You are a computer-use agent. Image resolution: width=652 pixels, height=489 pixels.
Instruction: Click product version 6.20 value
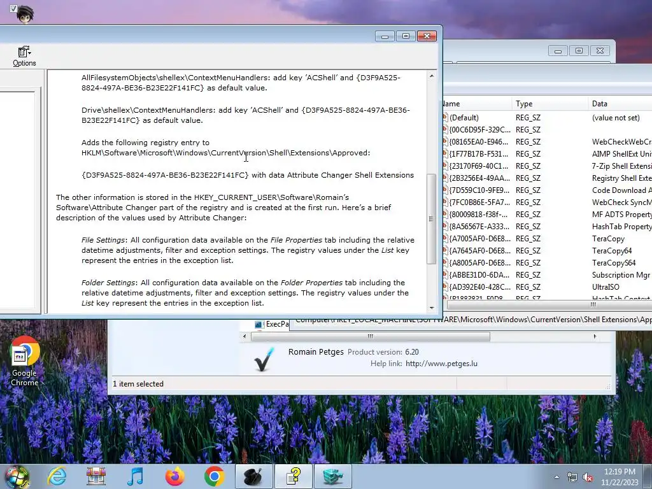tap(412, 351)
